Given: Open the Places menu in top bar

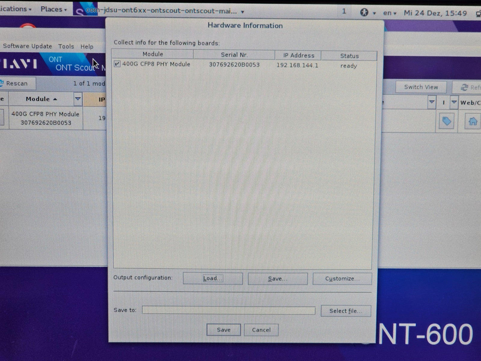Looking at the screenshot, I should click(53, 9).
